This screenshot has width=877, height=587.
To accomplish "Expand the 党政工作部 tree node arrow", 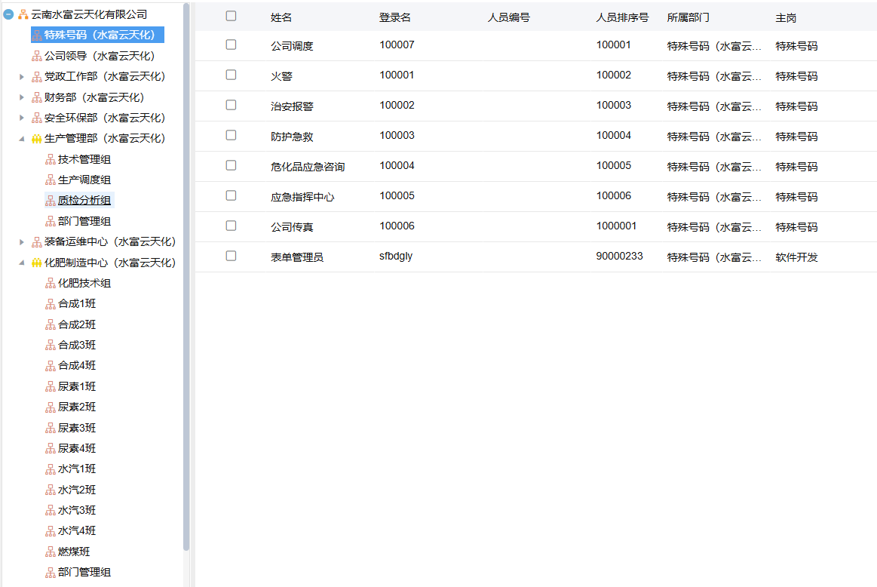I will [22, 76].
